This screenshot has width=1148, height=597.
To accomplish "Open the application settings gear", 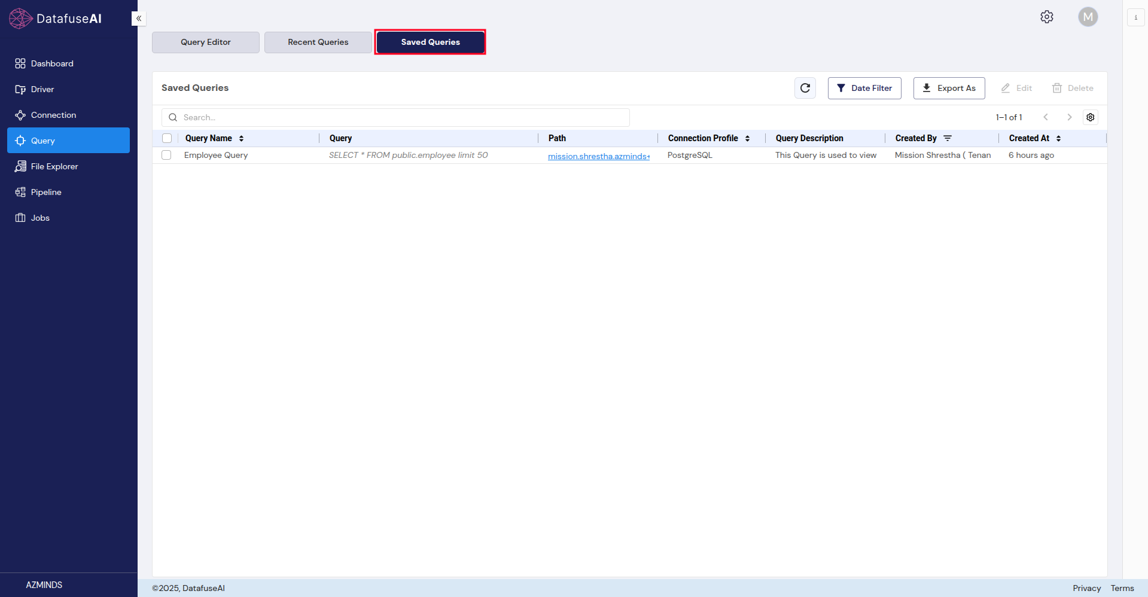I will tap(1046, 17).
